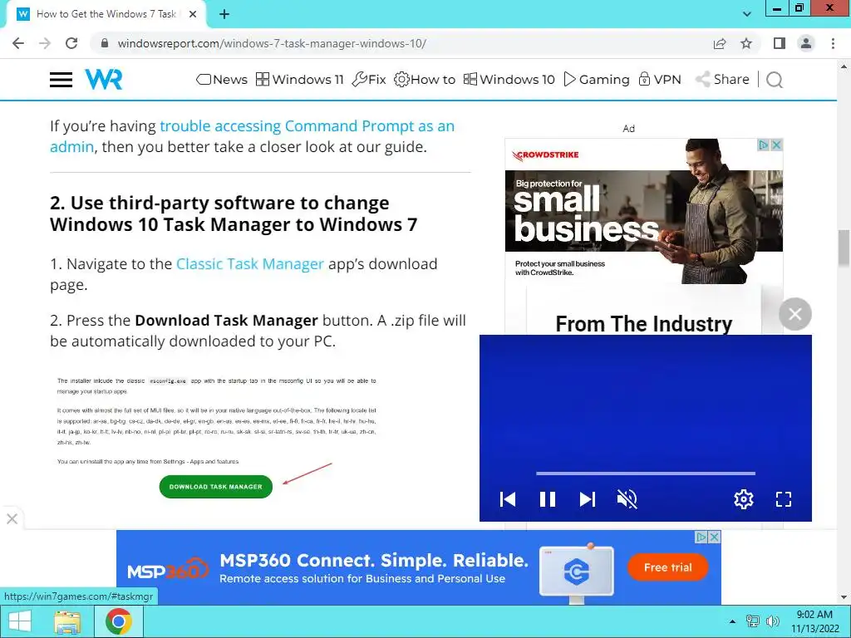The width and height of the screenshot is (851, 638).
Task: Unmute the floating video
Action: click(x=627, y=499)
